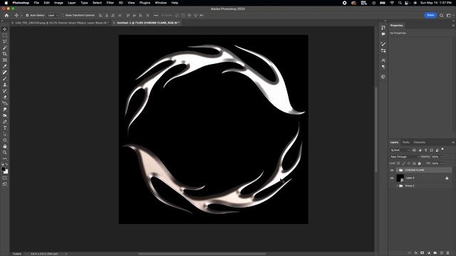The height and width of the screenshot is (256, 456).
Task: Select the Pen tool
Action: 5,122
